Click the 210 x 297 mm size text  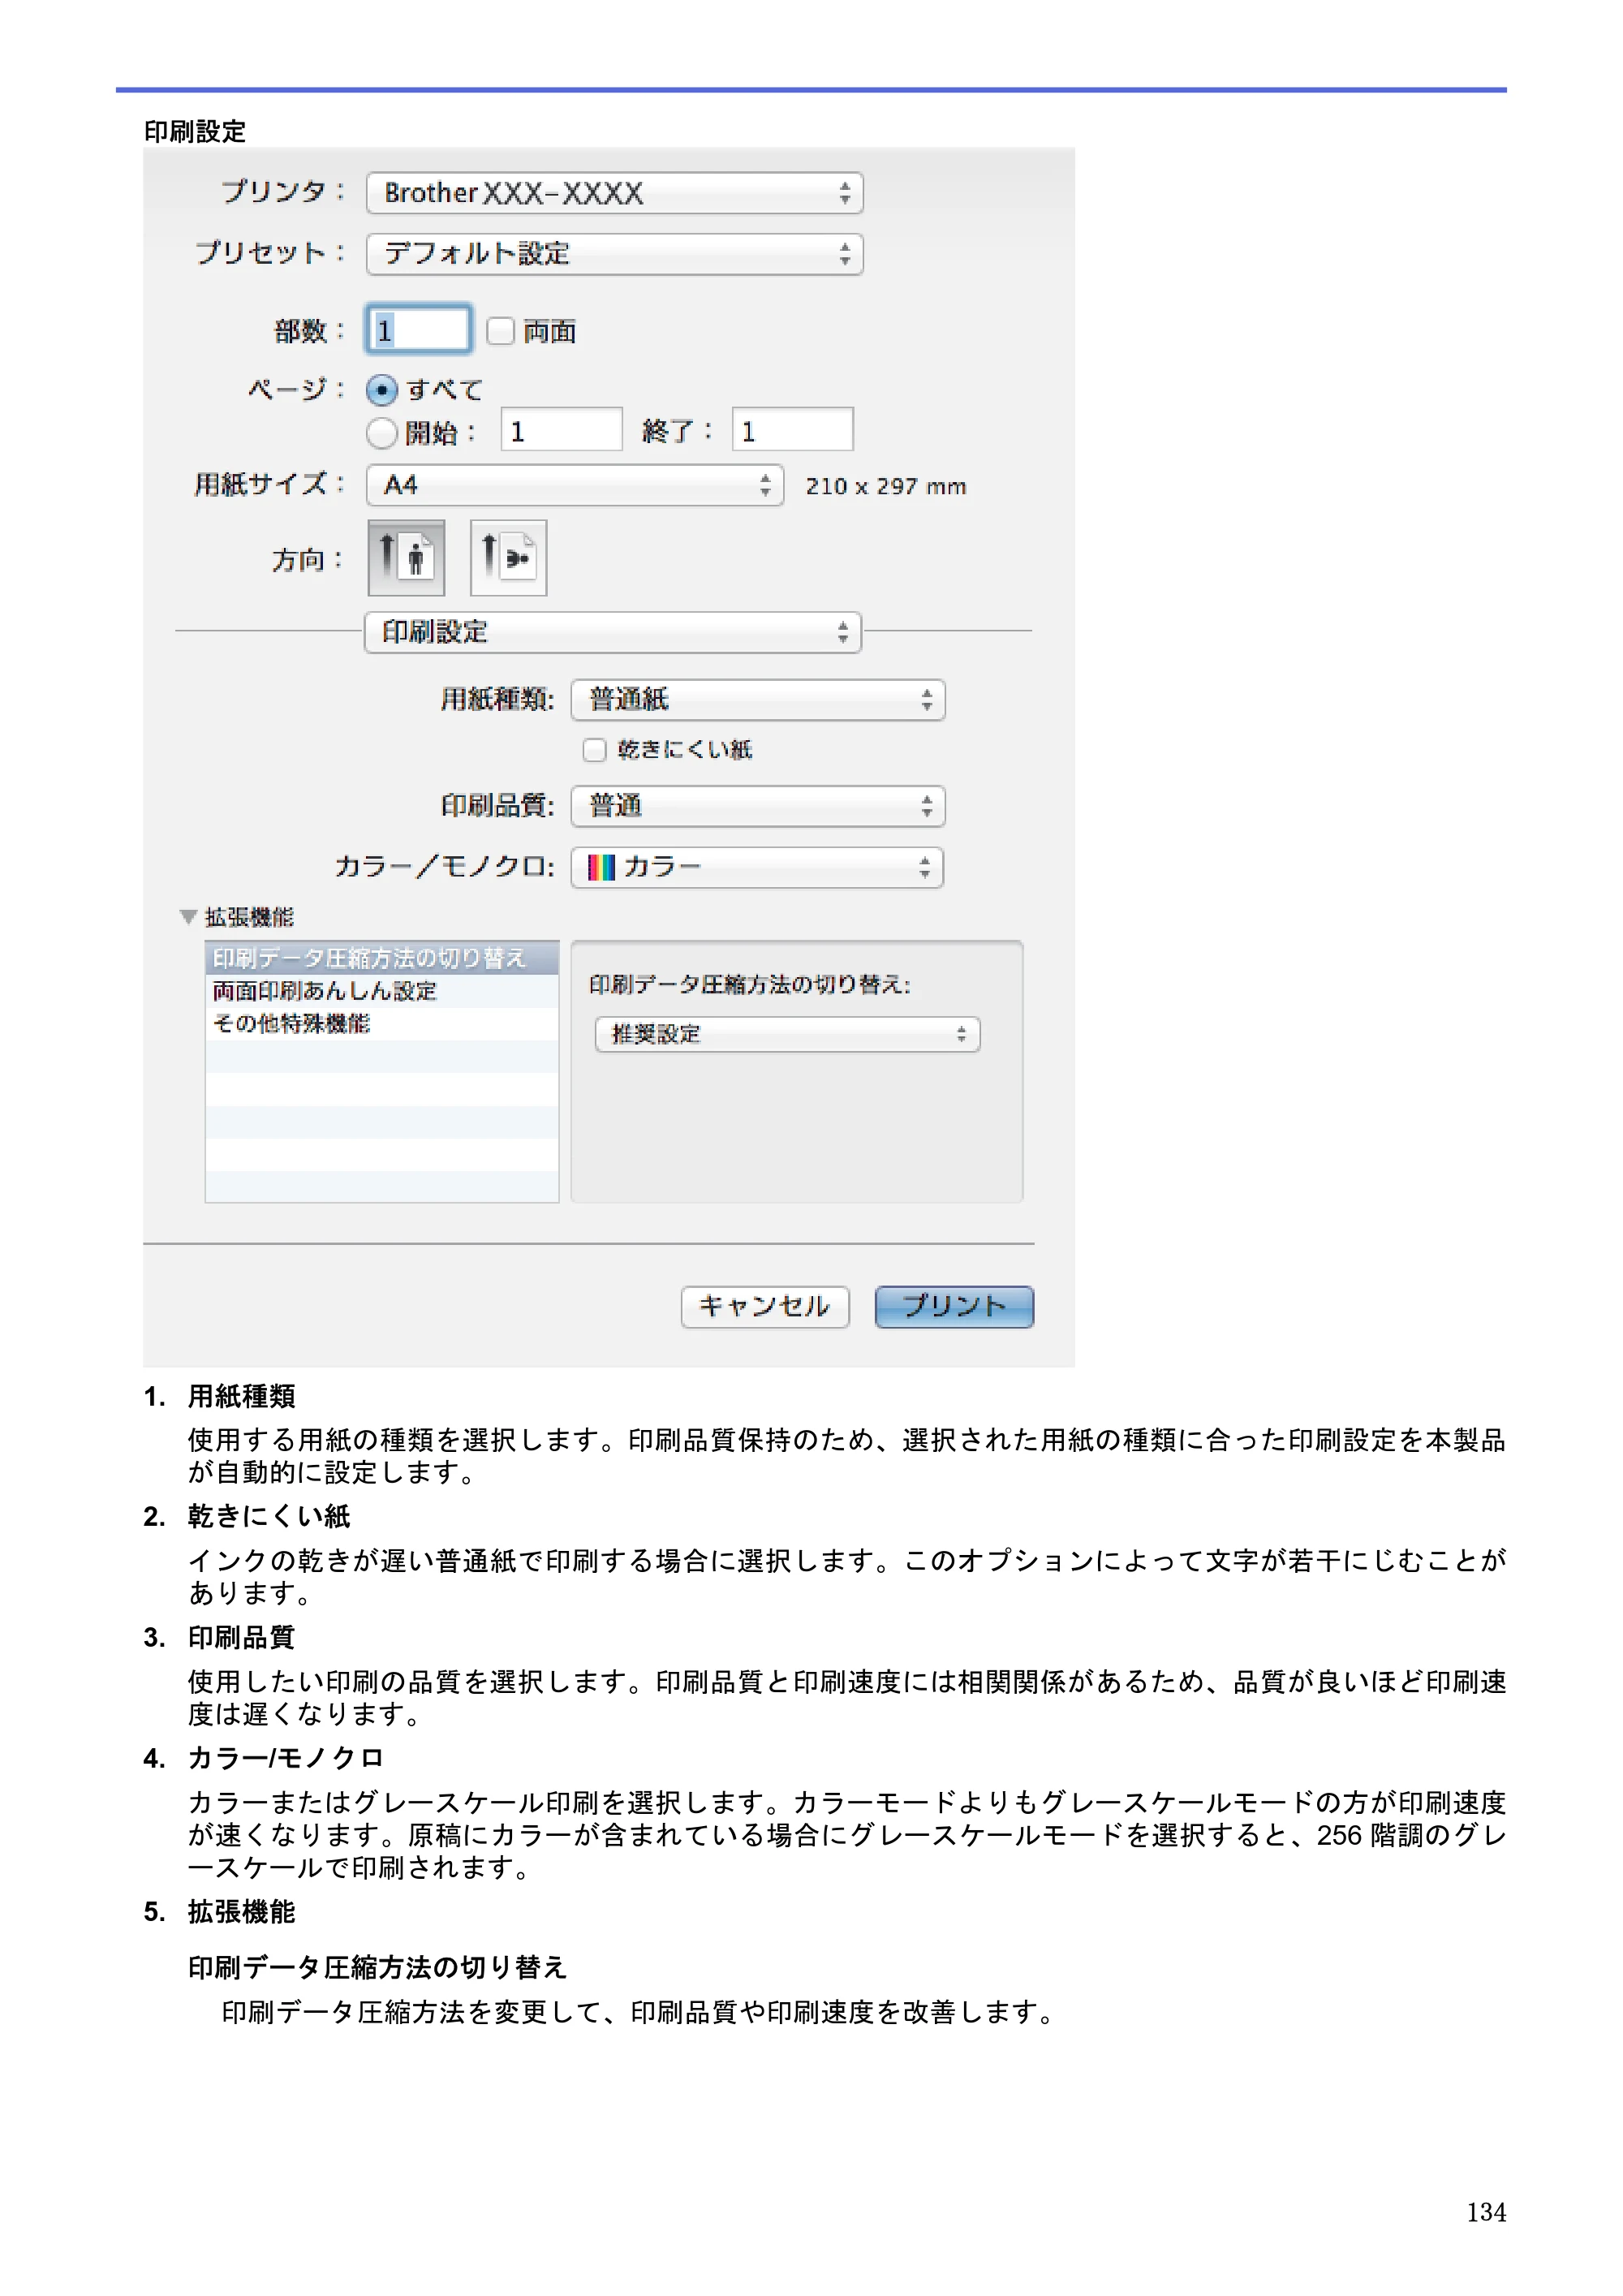click(x=886, y=487)
